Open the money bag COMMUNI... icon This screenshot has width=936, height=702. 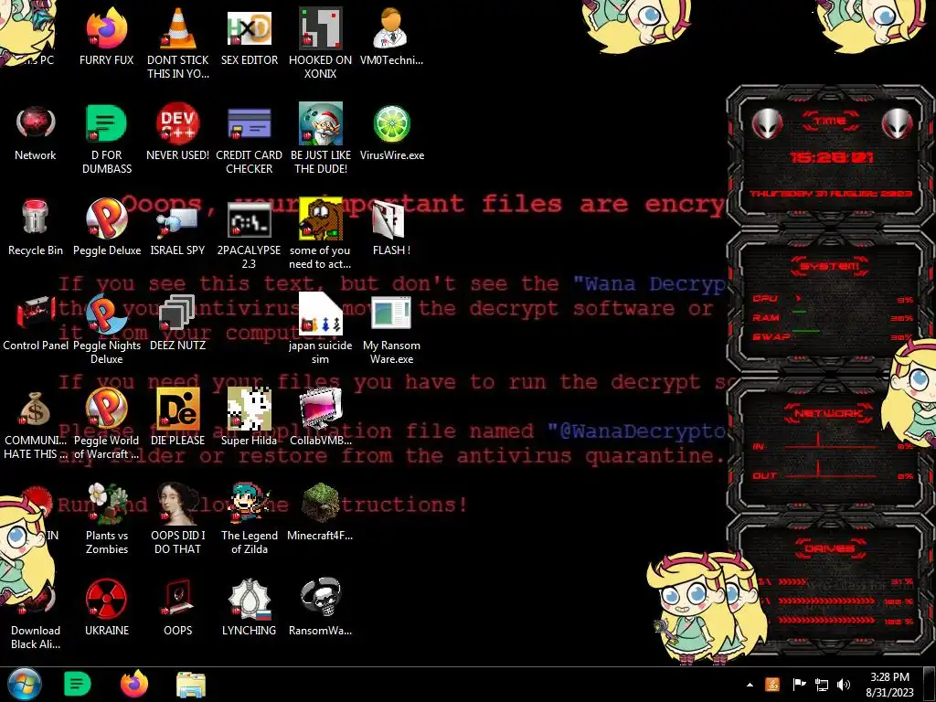[x=36, y=409]
